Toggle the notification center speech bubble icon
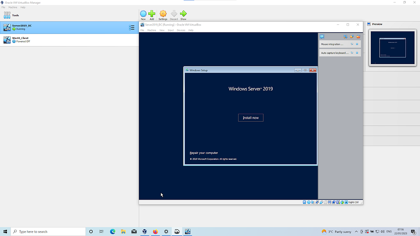This screenshot has height=236, width=420. click(322, 36)
